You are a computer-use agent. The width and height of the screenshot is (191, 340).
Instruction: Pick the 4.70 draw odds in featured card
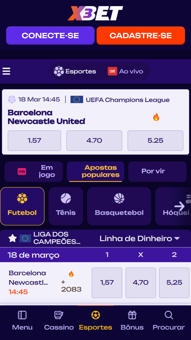click(94, 140)
